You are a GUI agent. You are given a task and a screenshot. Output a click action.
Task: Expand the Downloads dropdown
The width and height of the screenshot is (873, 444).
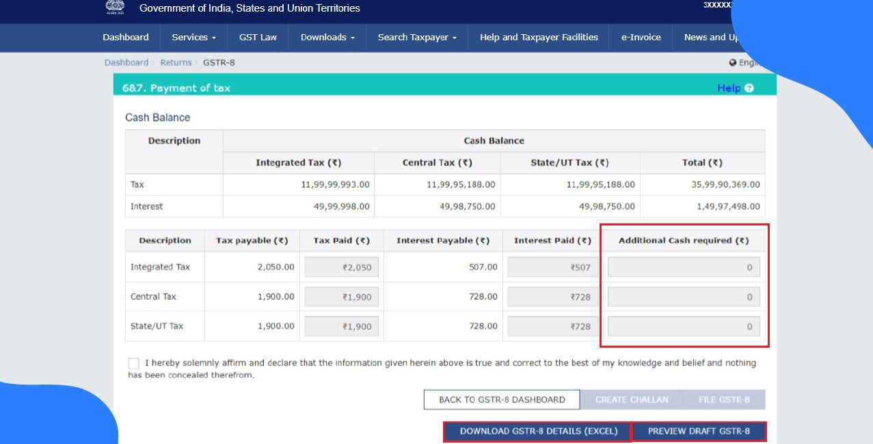pyautogui.click(x=327, y=38)
